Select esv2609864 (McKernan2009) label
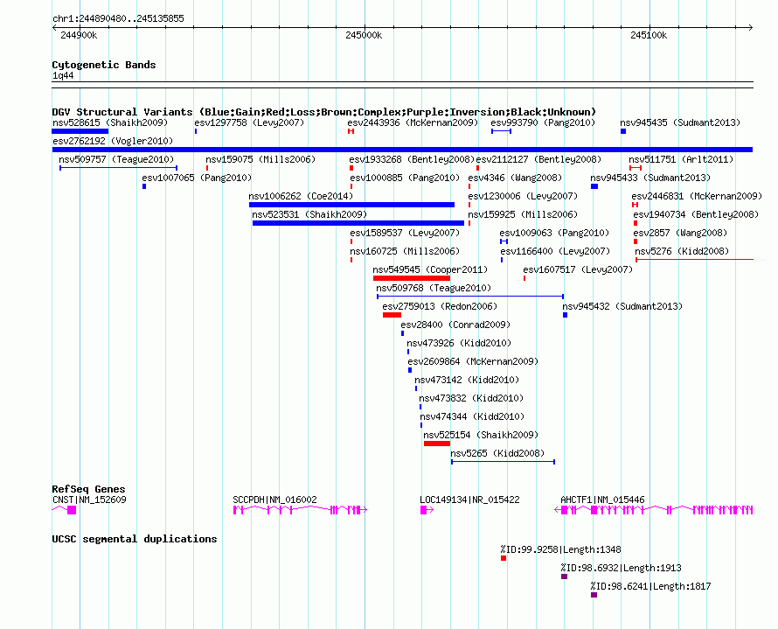778x629 pixels. point(473,361)
